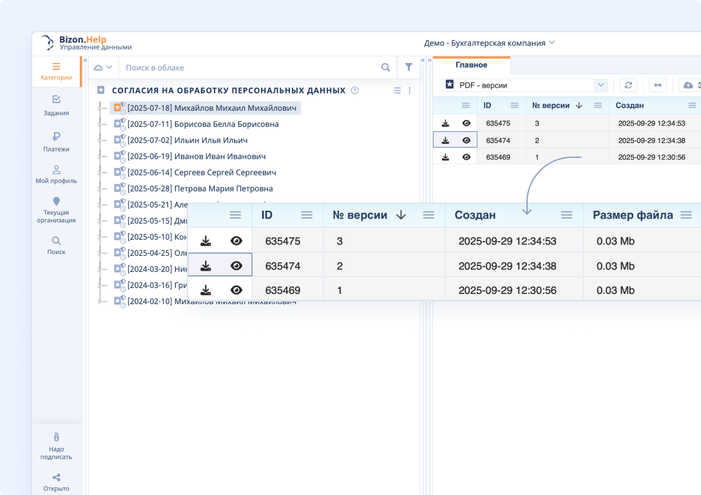Switch to the Главное tab
Image resolution: width=701 pixels, height=495 pixels.
[x=471, y=65]
